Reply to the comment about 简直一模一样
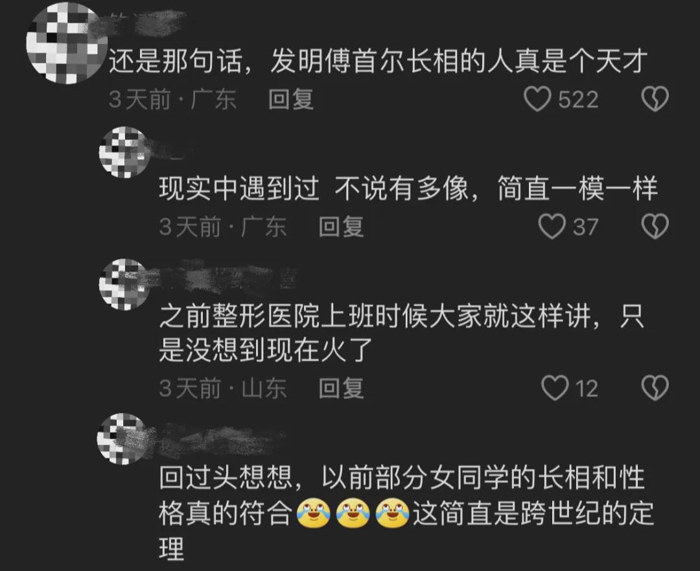The height and width of the screenshot is (571, 700). [x=341, y=226]
